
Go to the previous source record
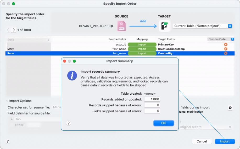pos(8,30)
